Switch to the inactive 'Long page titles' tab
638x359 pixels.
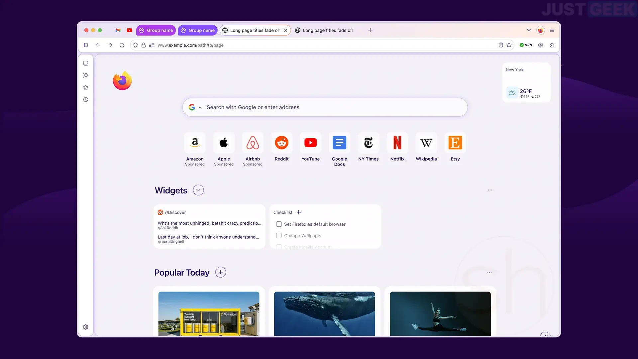(x=324, y=30)
